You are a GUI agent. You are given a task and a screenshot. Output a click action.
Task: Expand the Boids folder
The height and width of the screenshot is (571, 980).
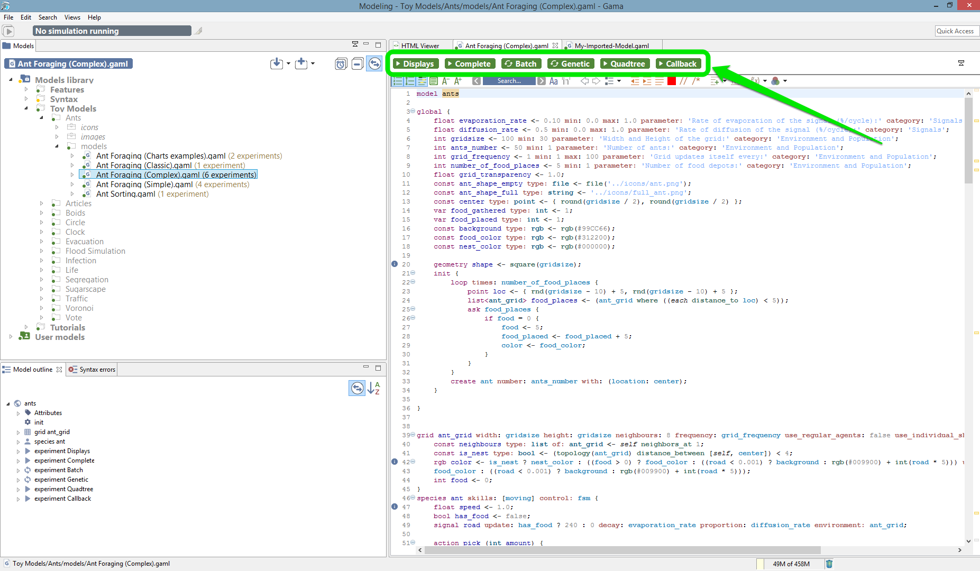pos(41,213)
